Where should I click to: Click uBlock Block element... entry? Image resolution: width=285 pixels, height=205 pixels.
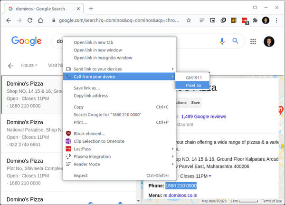(120, 134)
